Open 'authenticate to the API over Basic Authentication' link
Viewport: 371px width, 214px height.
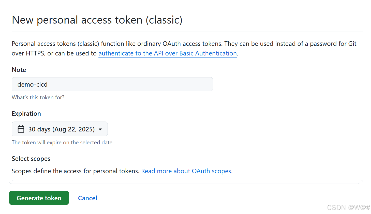point(168,53)
